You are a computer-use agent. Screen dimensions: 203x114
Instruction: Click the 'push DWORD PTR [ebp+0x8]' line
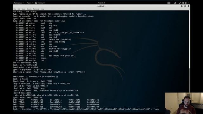tap(43, 39)
